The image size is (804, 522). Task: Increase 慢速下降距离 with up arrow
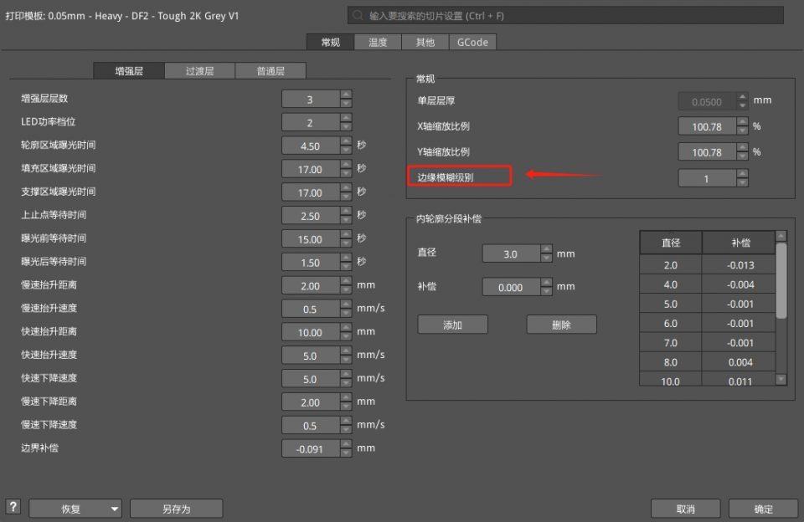[346, 398]
